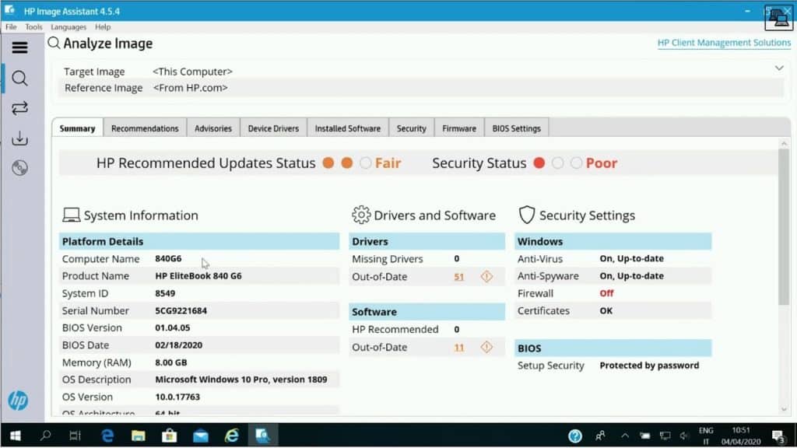
Task: Click the warning diamond beside out-of-date software
Action: coord(486,347)
